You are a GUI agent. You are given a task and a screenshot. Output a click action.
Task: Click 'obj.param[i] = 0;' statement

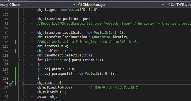point(60,69)
